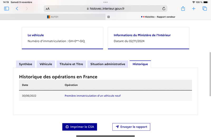
Task: Open the Titulaire et Titre tab
Action: [x=71, y=64]
